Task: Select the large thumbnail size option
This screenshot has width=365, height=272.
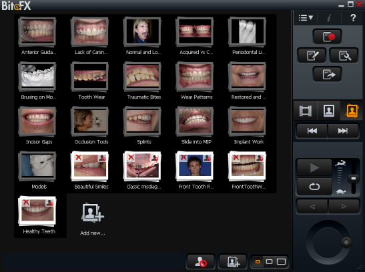Action: click(281, 262)
